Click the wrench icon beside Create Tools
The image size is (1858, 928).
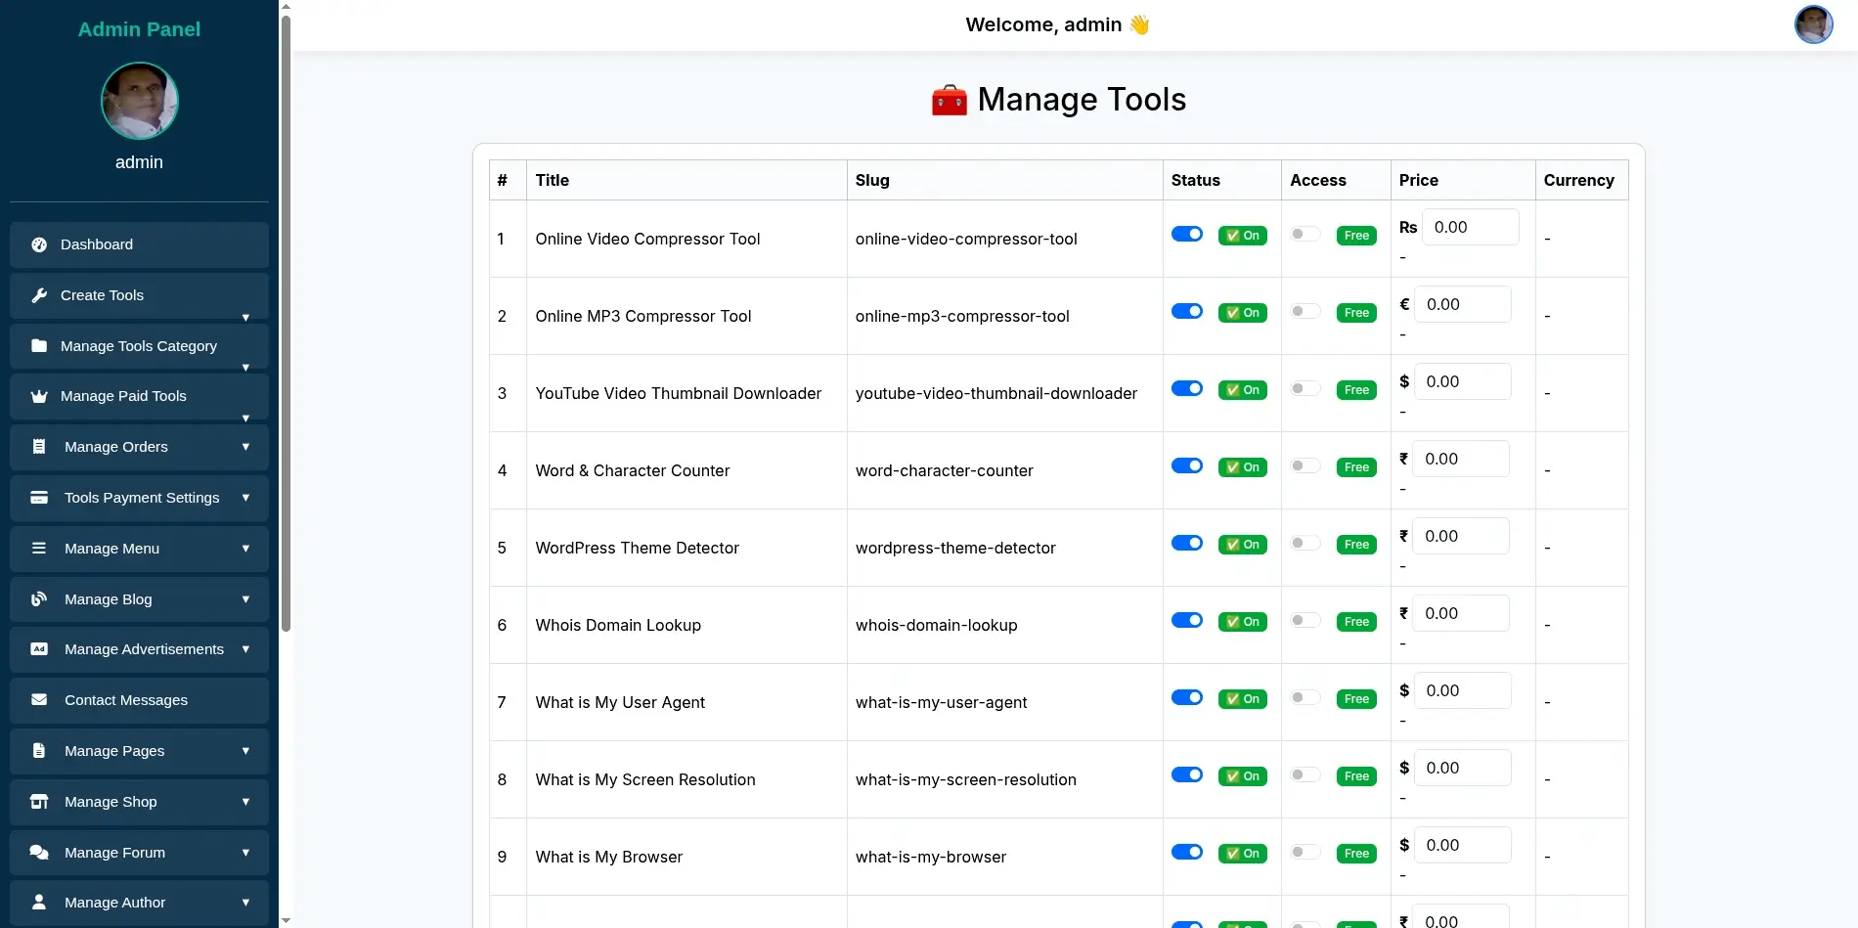point(39,294)
